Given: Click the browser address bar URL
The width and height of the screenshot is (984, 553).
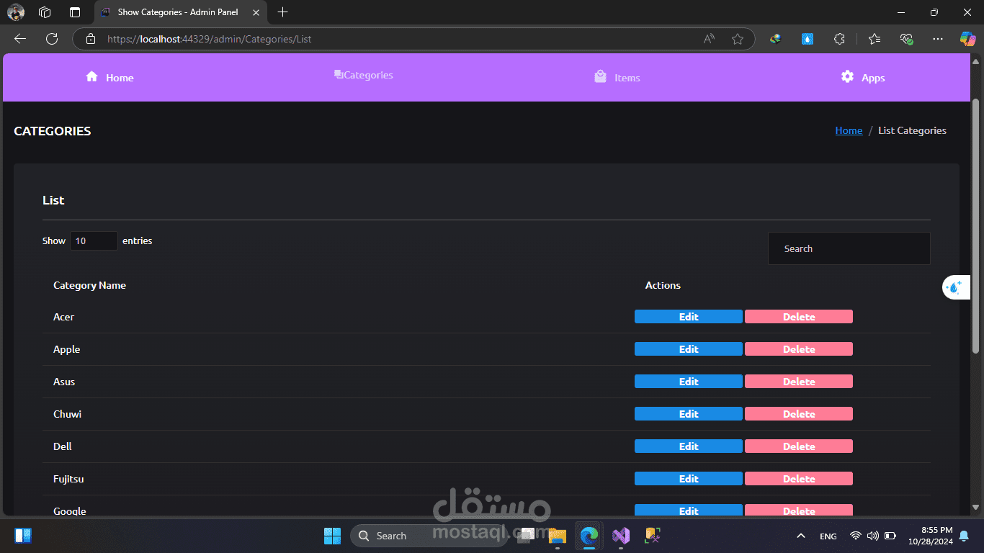Looking at the screenshot, I should (x=209, y=39).
